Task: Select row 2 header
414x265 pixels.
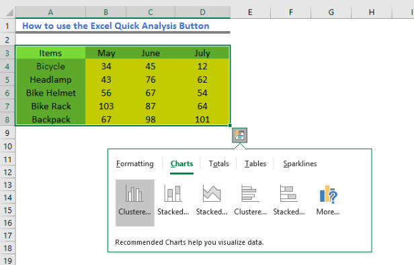Action: tap(7, 40)
